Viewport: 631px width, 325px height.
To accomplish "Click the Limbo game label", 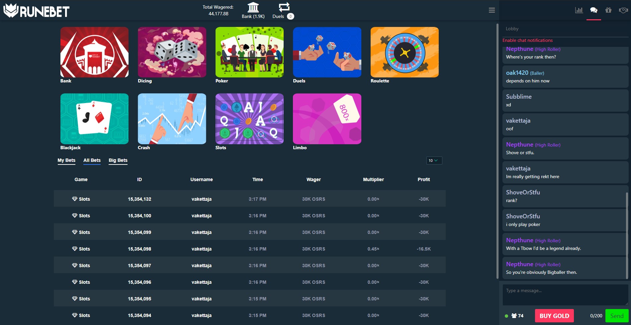I will (x=300, y=148).
